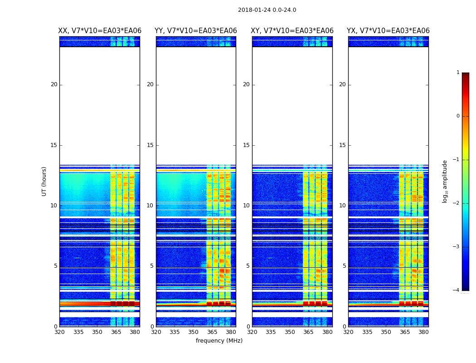Click the 320 frequency tick under XY plot
Screen dimensions: 476x363
click(253, 332)
